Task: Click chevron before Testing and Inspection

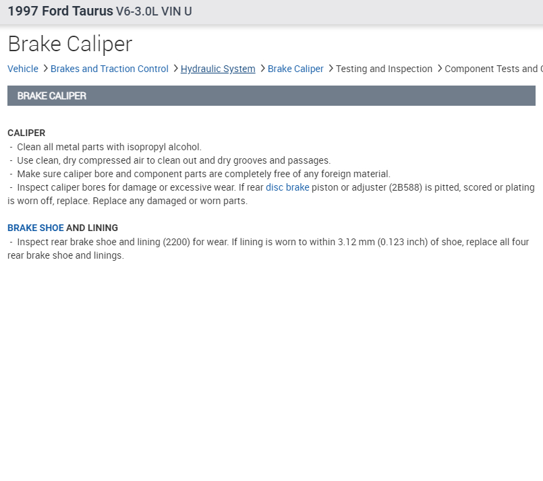Action: pos(331,69)
